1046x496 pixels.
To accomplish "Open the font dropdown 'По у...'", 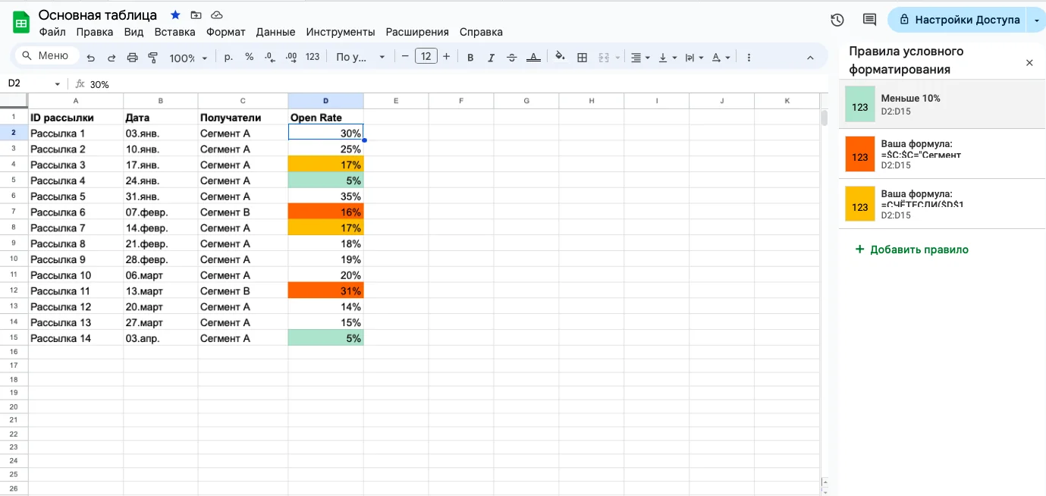I will click(360, 57).
